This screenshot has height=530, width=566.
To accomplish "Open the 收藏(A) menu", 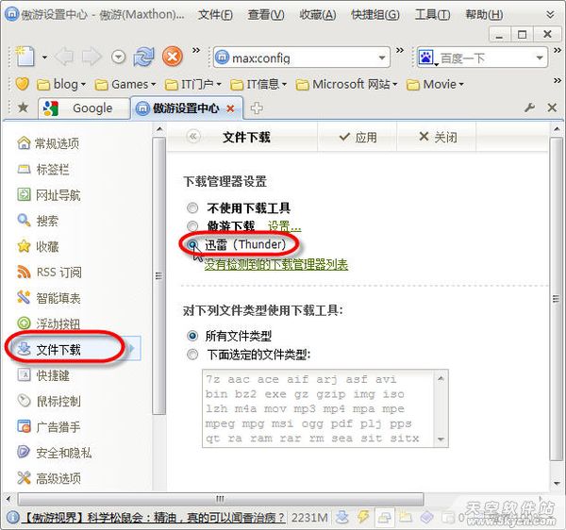I will [x=318, y=15].
